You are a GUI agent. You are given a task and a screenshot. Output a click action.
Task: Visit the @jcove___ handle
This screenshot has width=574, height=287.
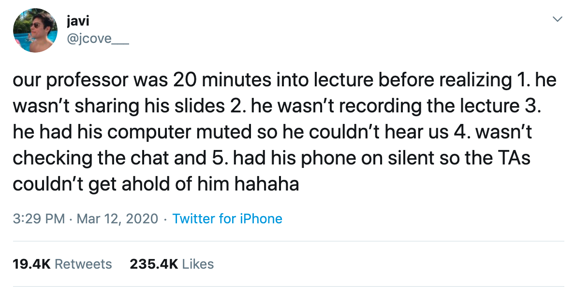tap(97, 39)
